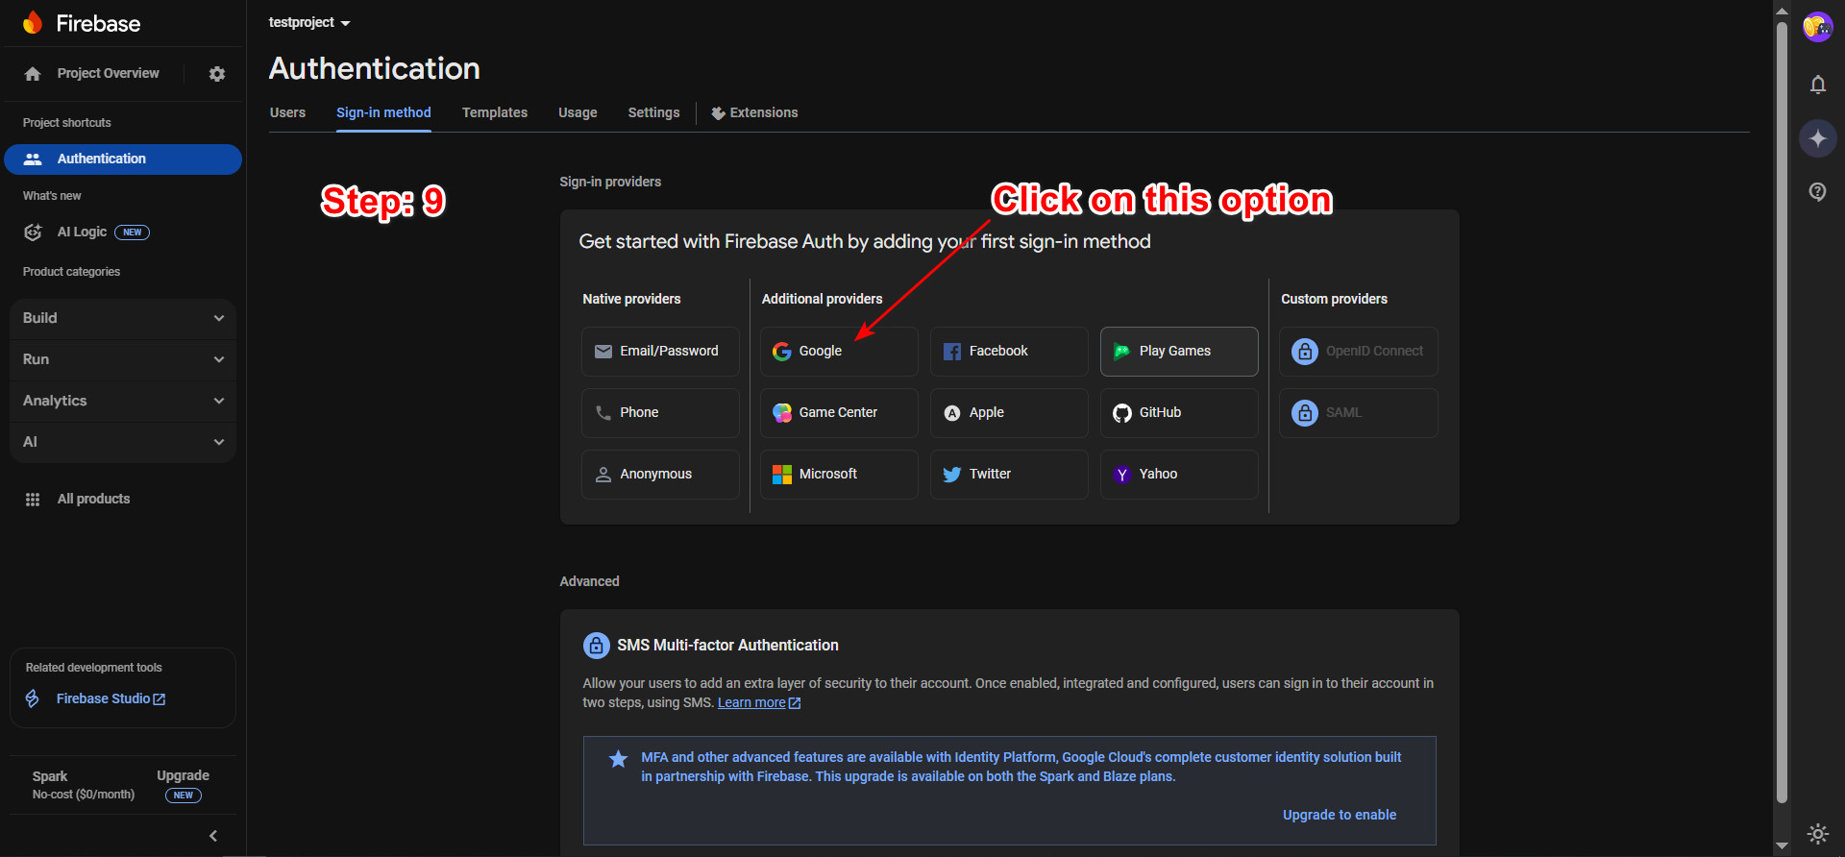Switch to the Users tab
The height and width of the screenshot is (857, 1845).
(287, 112)
